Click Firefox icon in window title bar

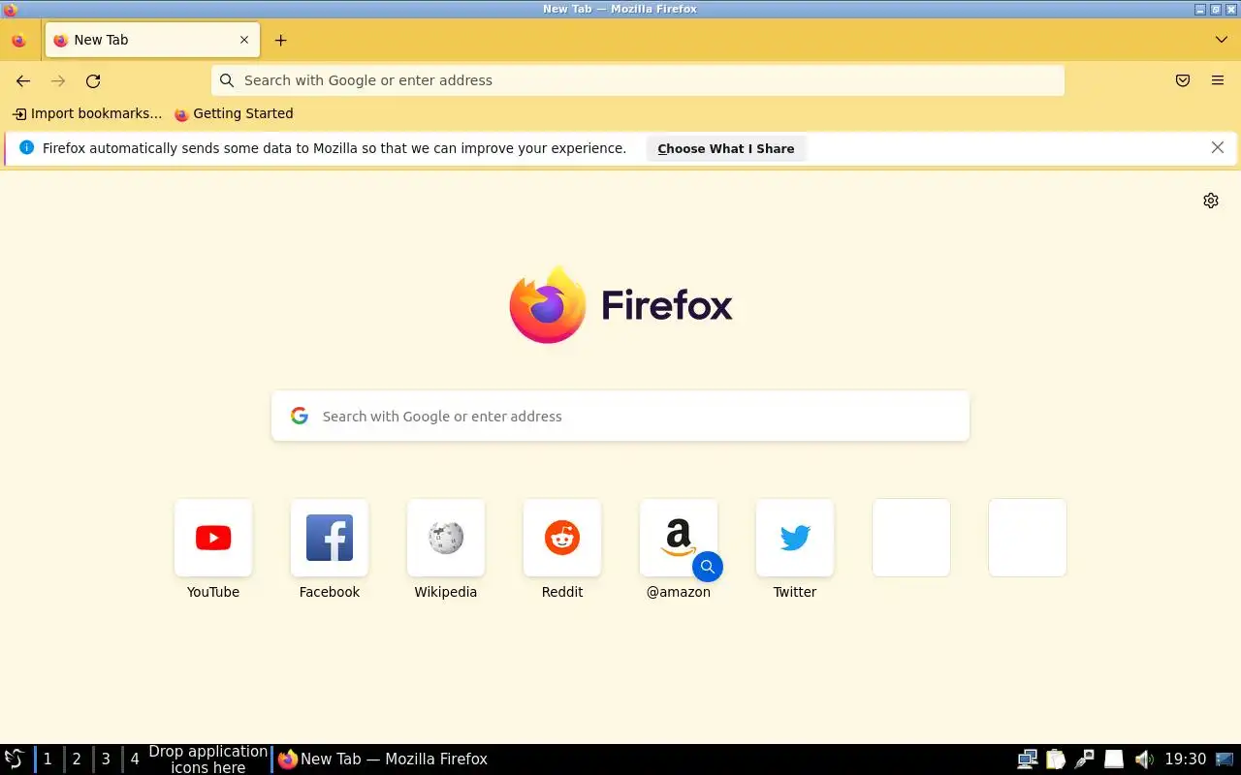point(10,9)
